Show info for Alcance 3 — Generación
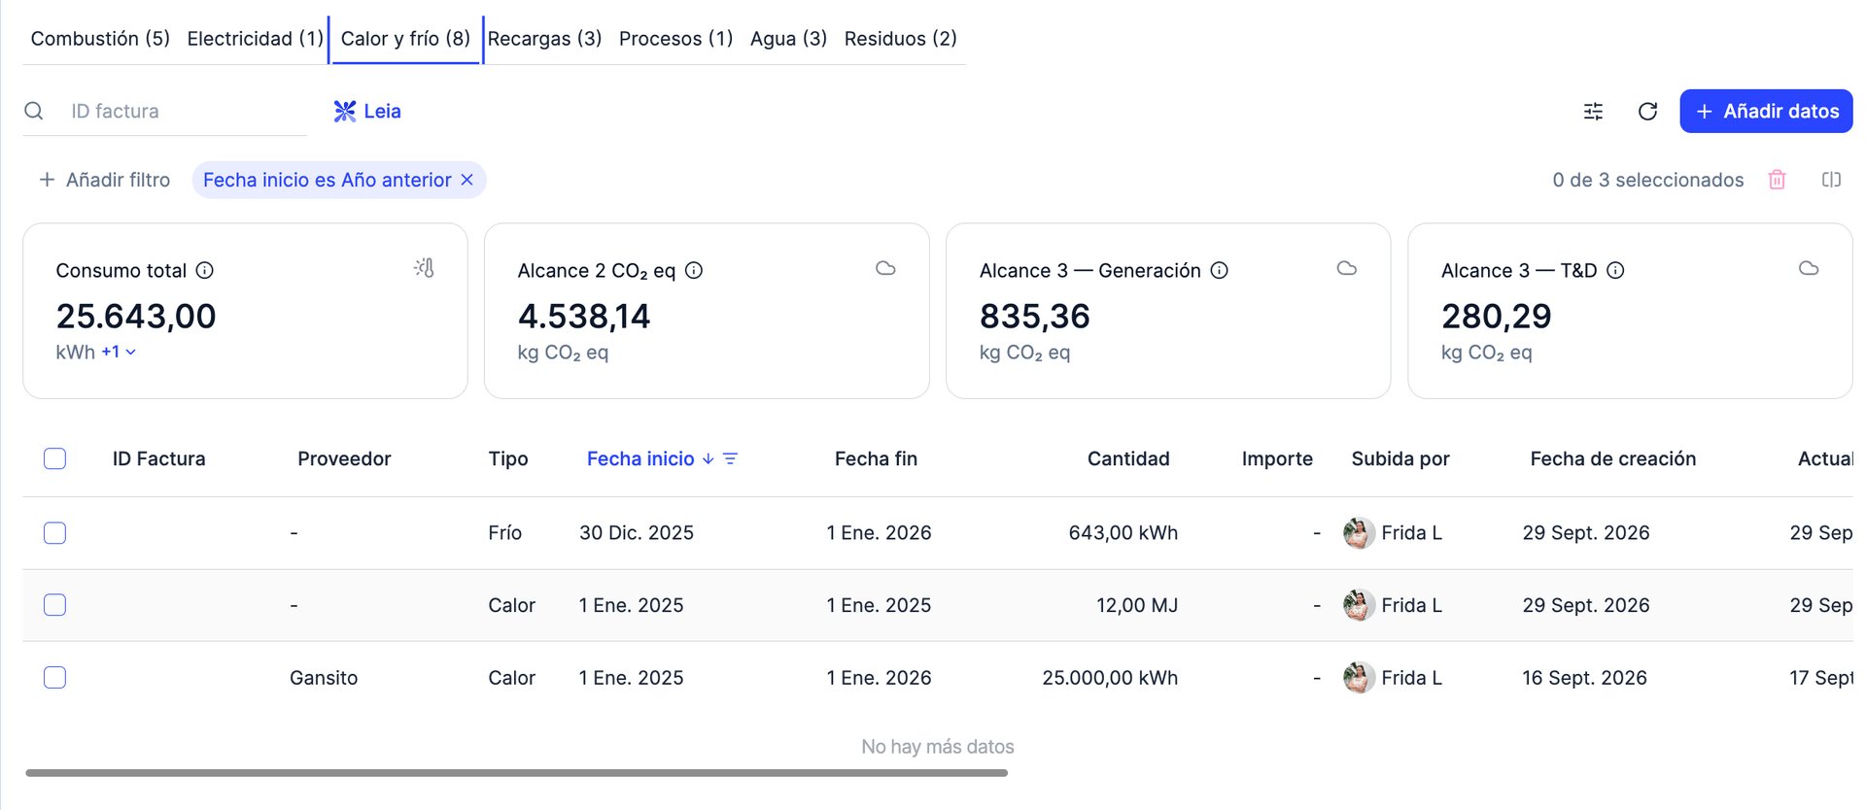1866x810 pixels. (1219, 270)
